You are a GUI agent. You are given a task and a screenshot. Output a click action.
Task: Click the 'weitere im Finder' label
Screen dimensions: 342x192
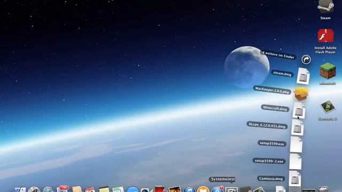278,55
